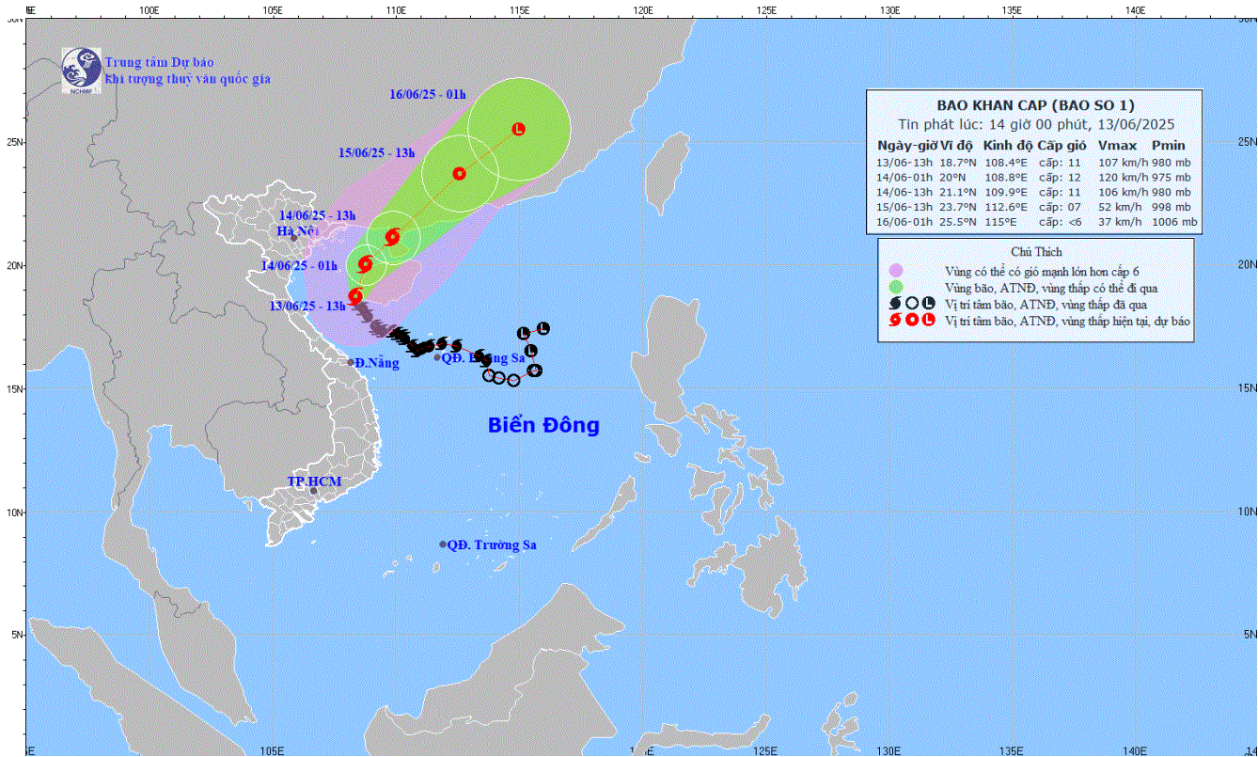Click the '37 km/h' Vmax cell
Viewport: 1258px width, 757px height.
coord(1122,222)
